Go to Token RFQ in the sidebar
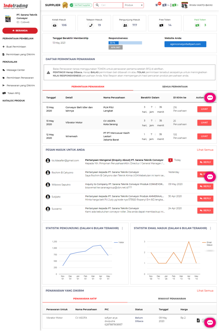This screenshot has width=219, height=331. [x=14, y=93]
